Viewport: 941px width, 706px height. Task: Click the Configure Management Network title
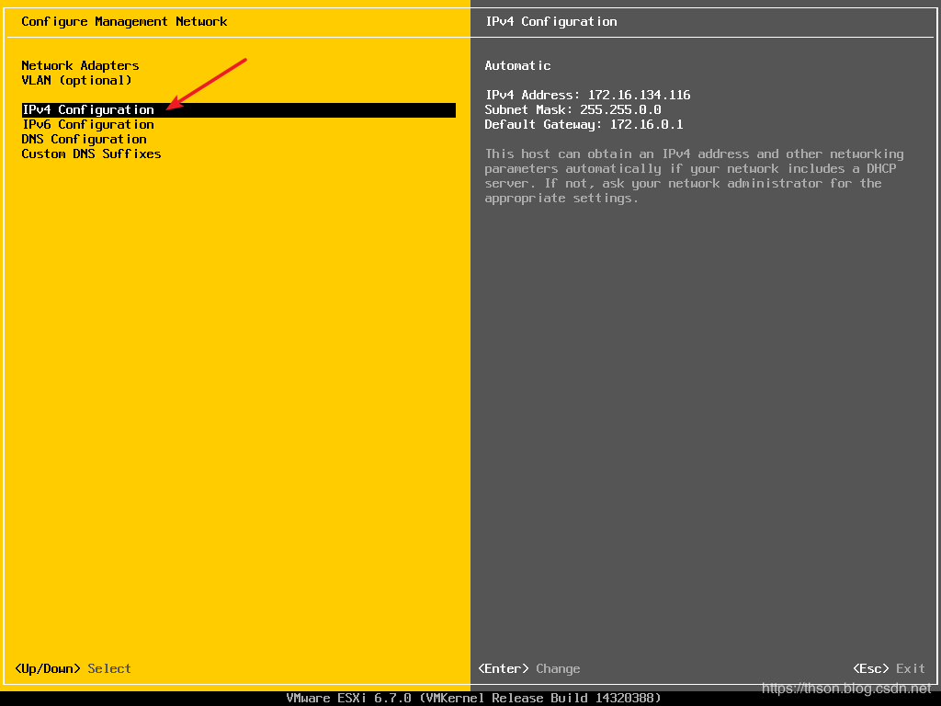[x=124, y=21]
